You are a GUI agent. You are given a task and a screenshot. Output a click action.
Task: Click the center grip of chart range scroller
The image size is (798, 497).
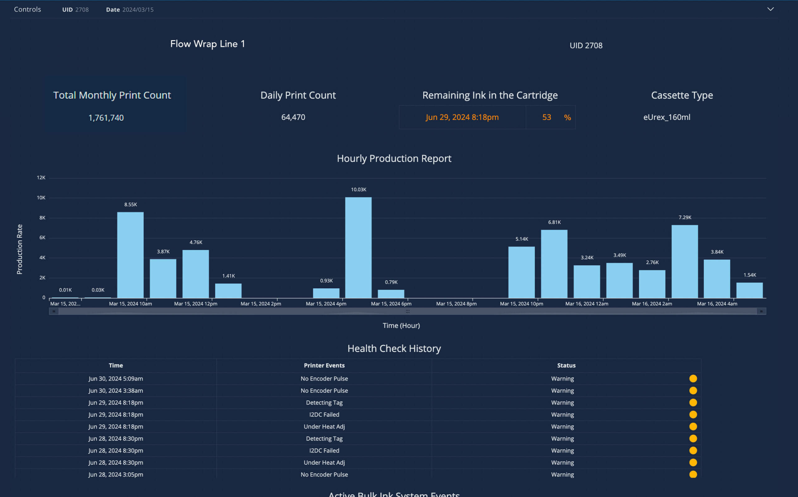(407, 311)
